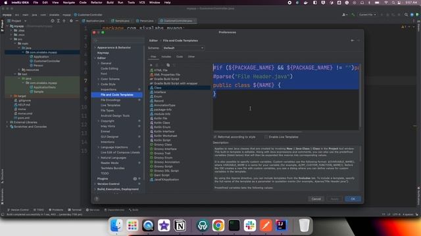421x236 pixels.
Task: Switch to the Includes tab
Action: coord(166,57)
